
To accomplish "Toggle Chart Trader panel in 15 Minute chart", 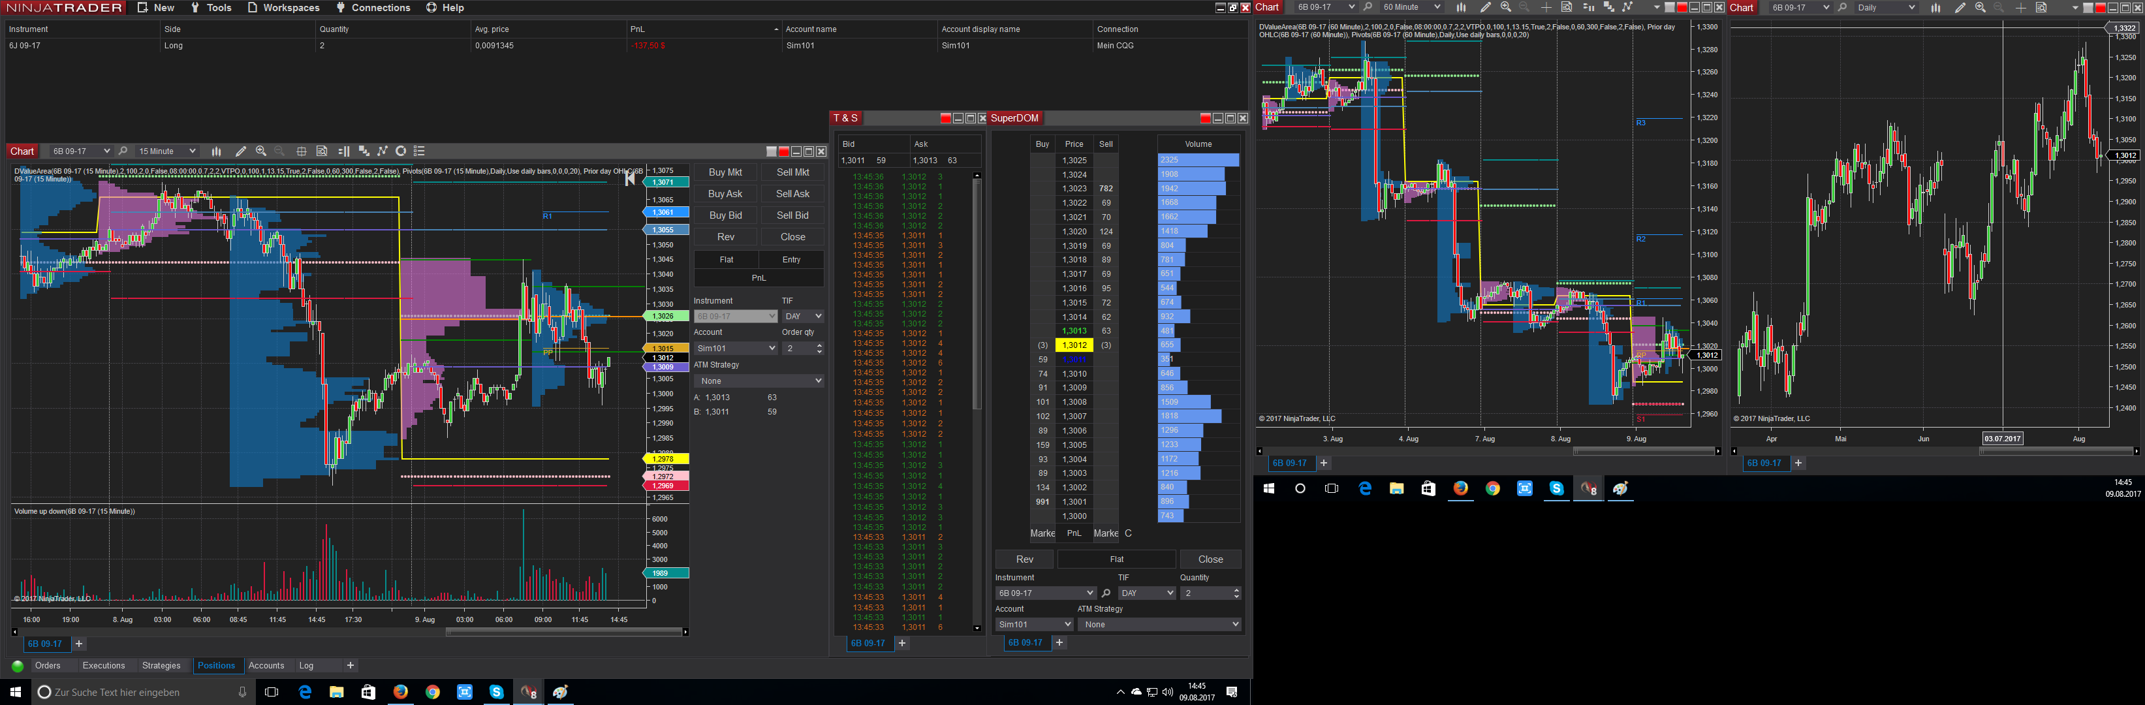I will 343,151.
